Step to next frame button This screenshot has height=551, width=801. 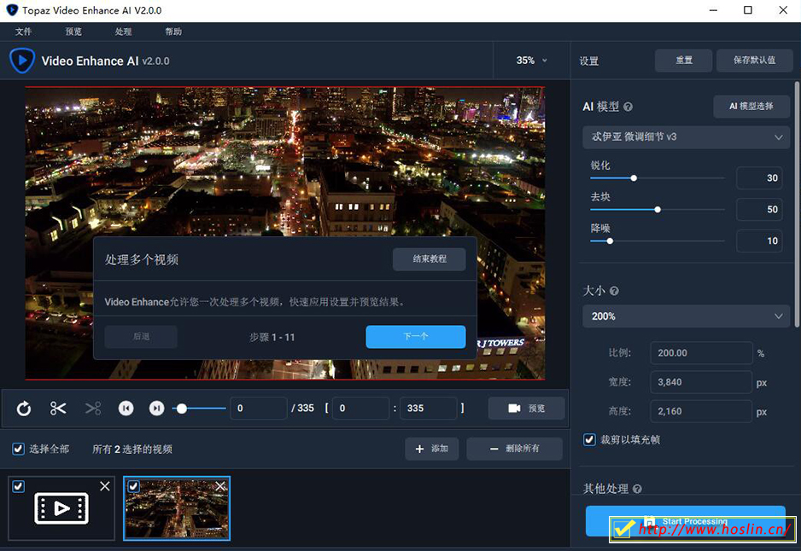click(x=157, y=409)
